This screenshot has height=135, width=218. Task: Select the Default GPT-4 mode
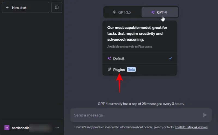[119, 58]
